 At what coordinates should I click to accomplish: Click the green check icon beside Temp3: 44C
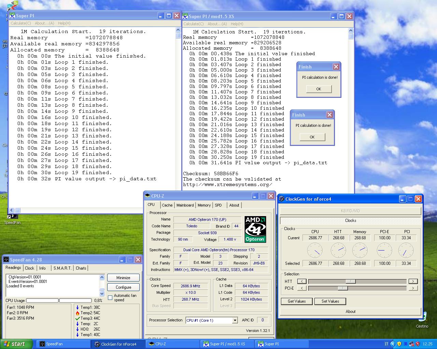click(x=77, y=318)
